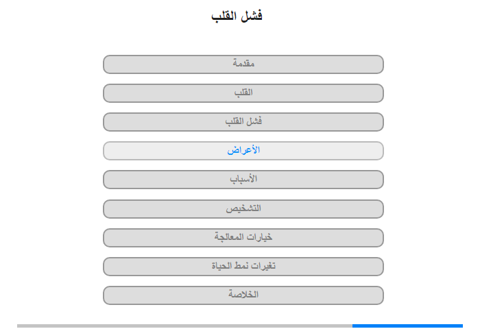Select the القلب menu item

click(243, 93)
